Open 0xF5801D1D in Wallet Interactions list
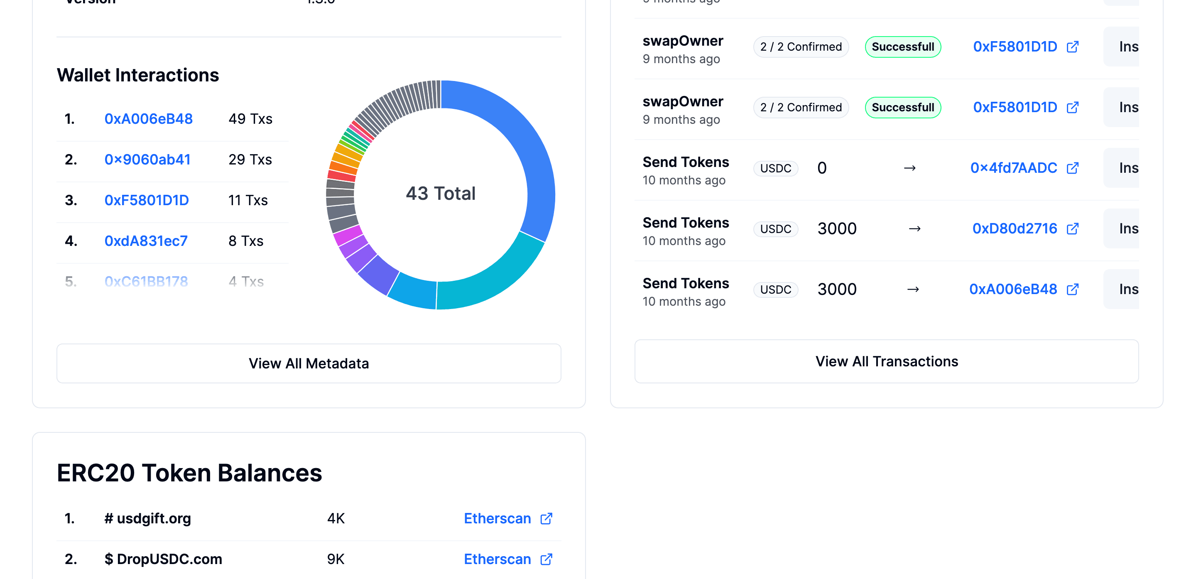Viewport: 1196px width, 579px height. click(x=146, y=200)
